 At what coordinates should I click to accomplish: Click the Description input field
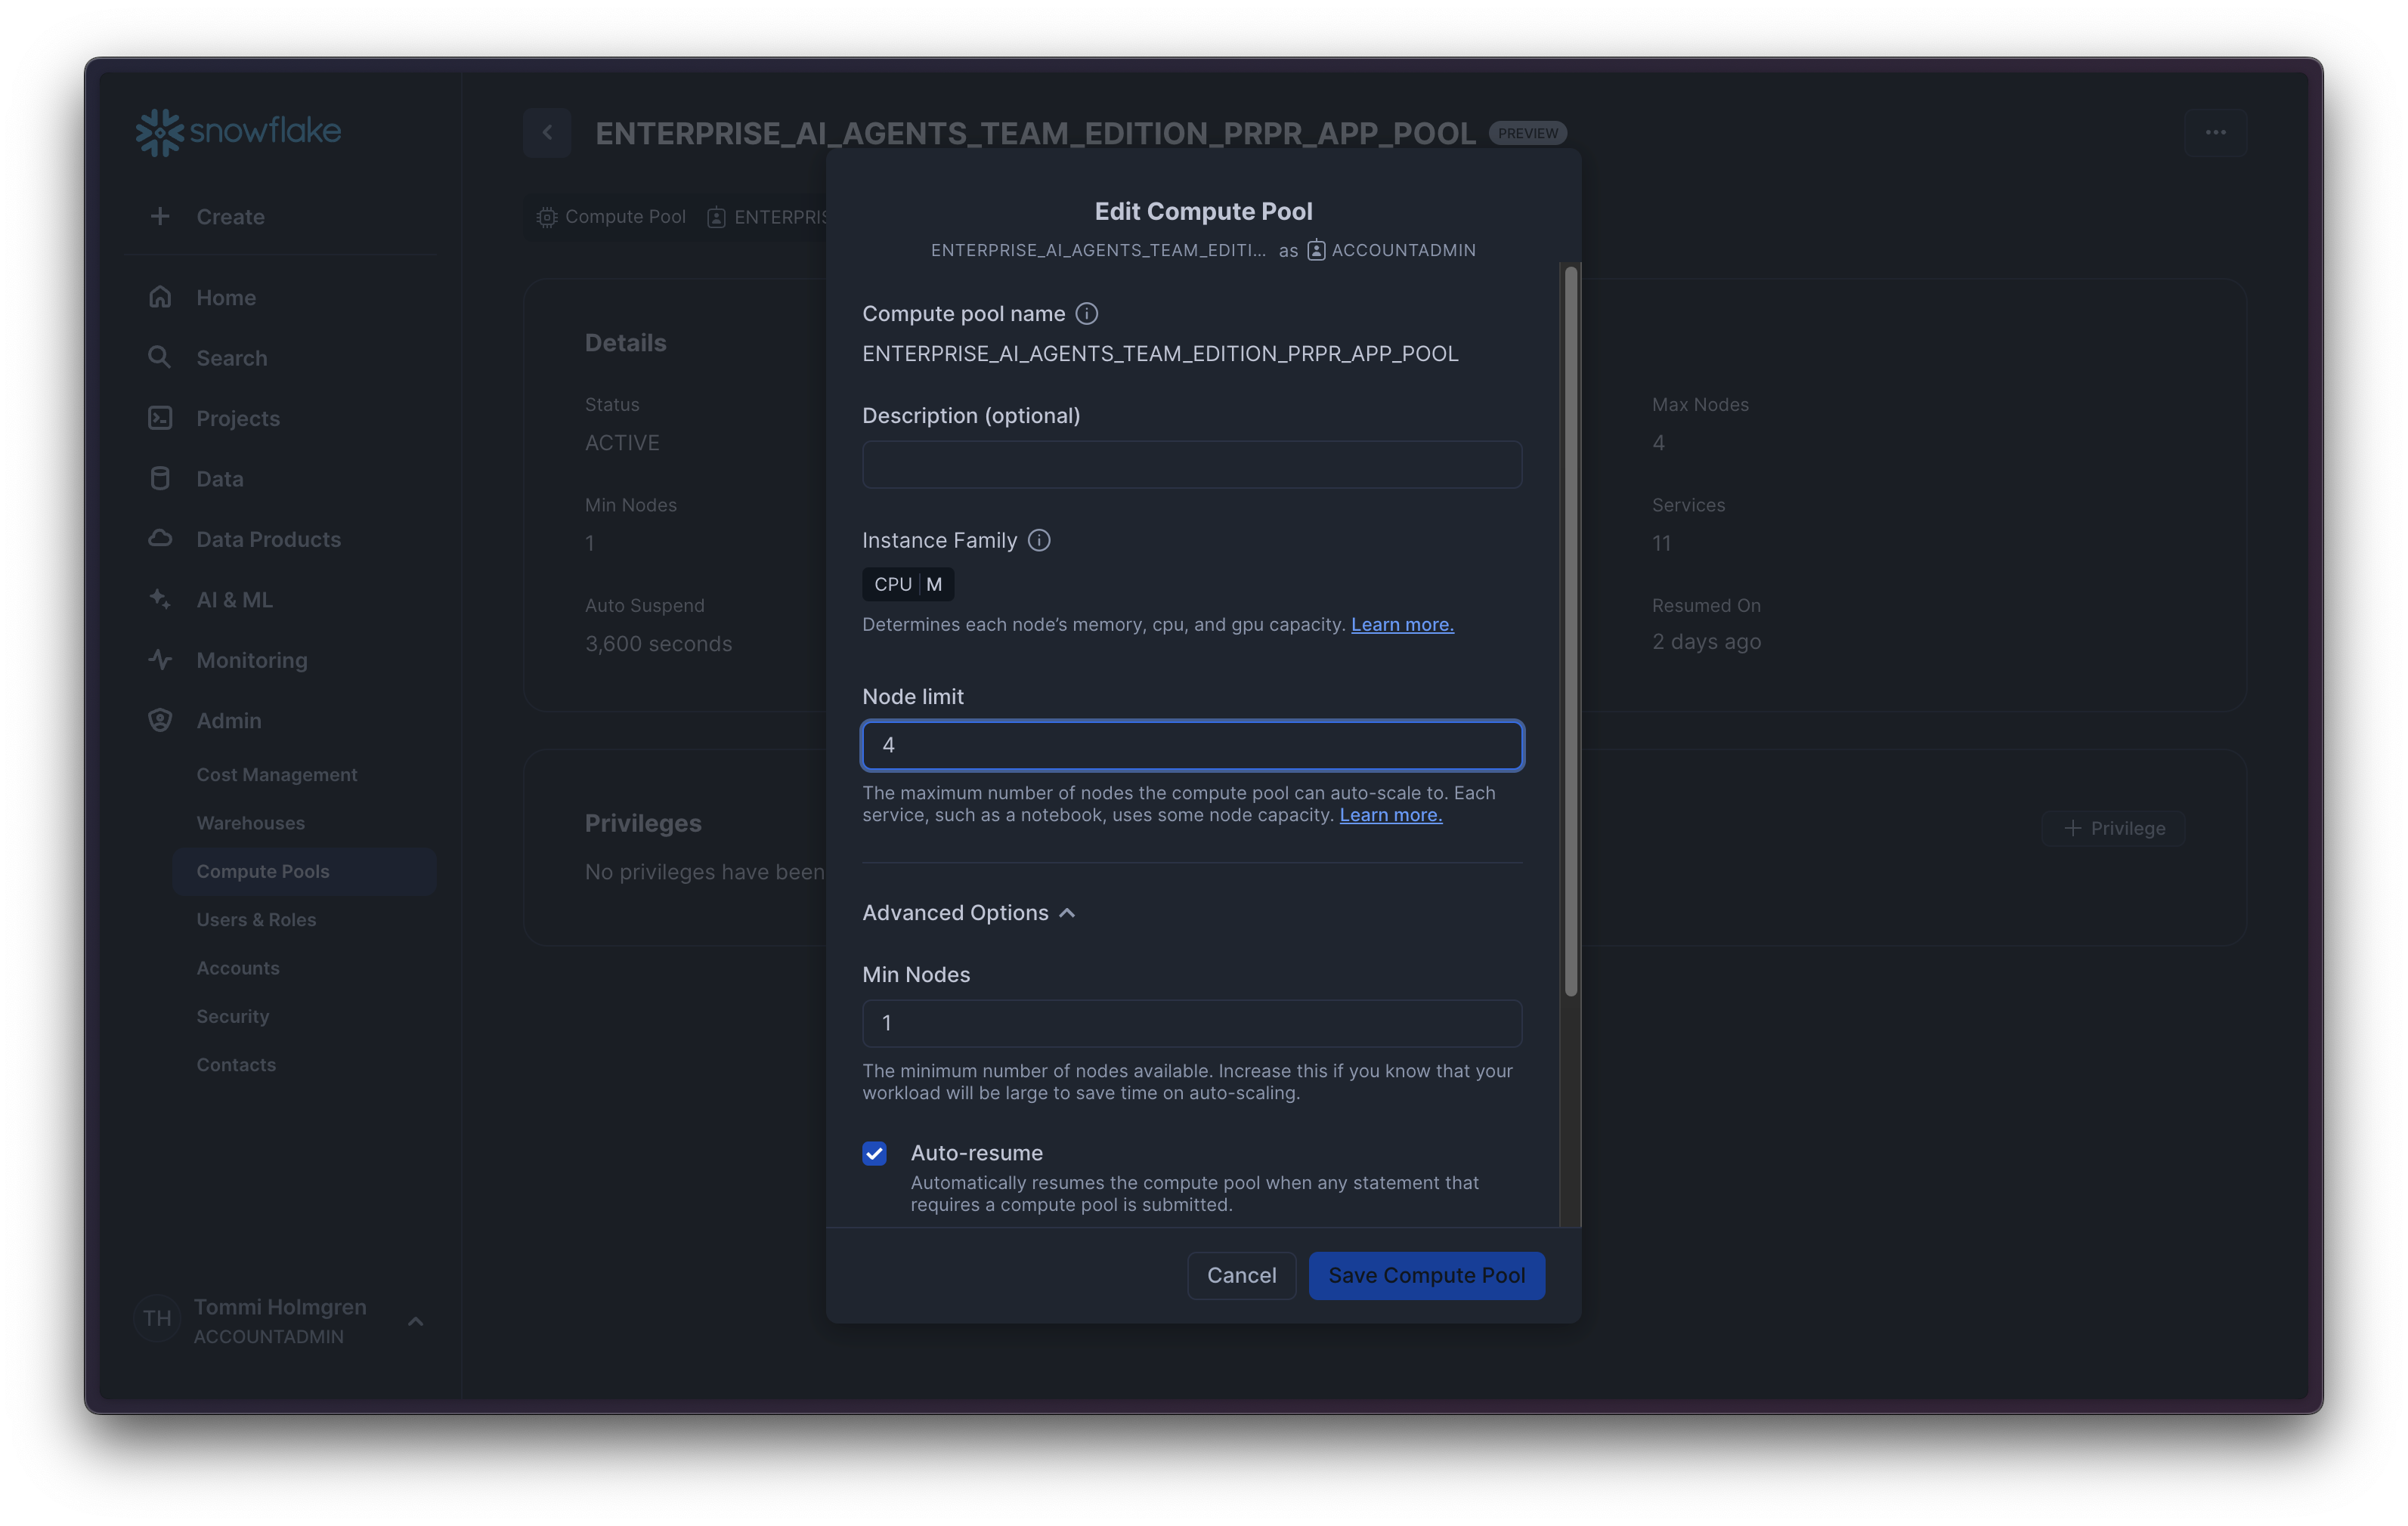[x=1192, y=465]
